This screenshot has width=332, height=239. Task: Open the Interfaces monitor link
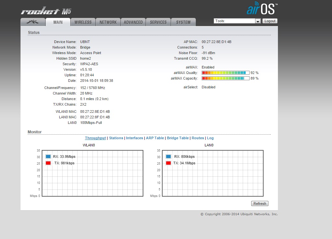tap(135, 138)
